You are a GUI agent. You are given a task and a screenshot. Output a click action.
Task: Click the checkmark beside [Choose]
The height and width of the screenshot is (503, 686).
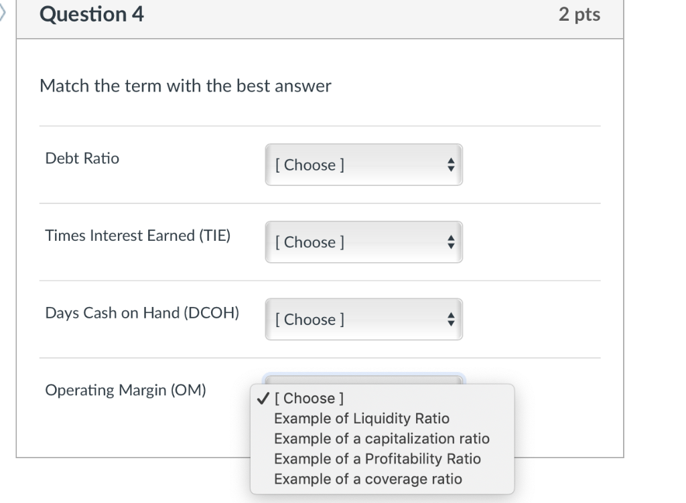(x=262, y=398)
